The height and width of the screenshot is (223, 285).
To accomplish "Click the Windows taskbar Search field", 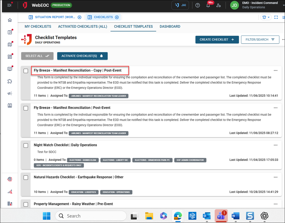I will click(x=91, y=216).
